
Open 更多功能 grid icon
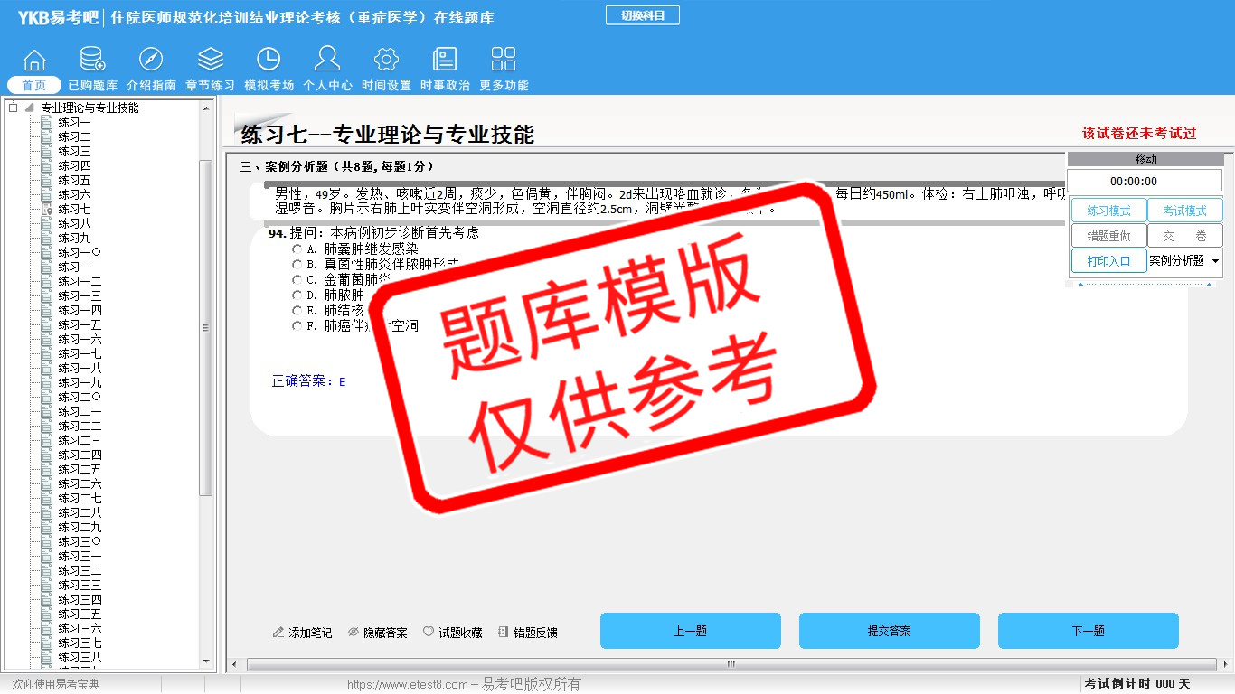504,61
